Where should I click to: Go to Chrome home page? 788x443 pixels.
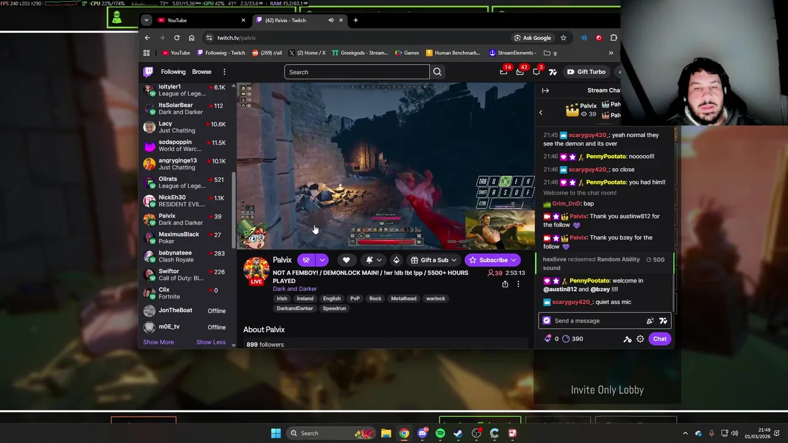191,38
